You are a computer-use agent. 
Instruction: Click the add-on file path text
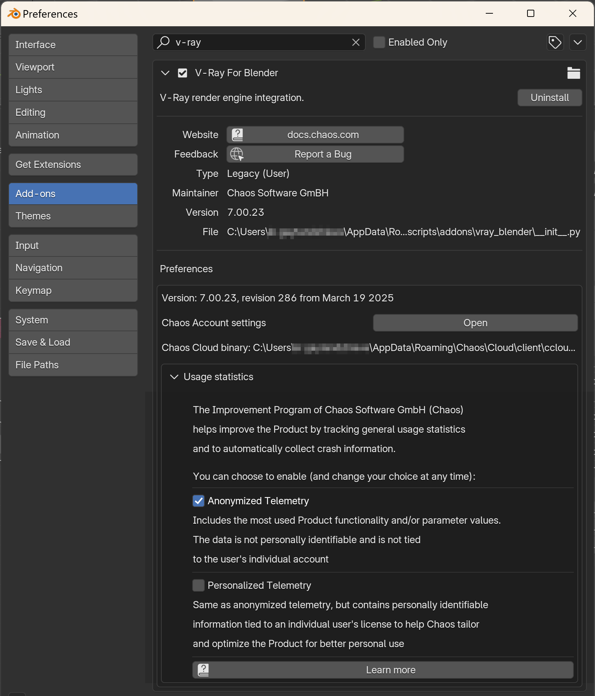403,232
